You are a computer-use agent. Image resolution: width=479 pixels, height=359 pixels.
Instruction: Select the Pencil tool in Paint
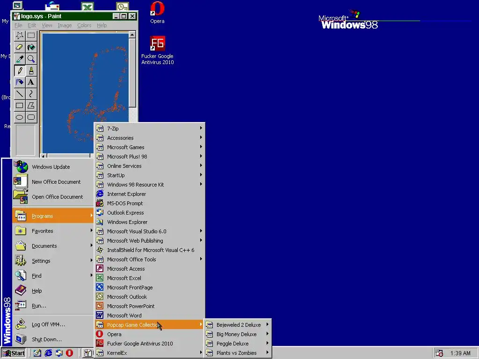20,71
